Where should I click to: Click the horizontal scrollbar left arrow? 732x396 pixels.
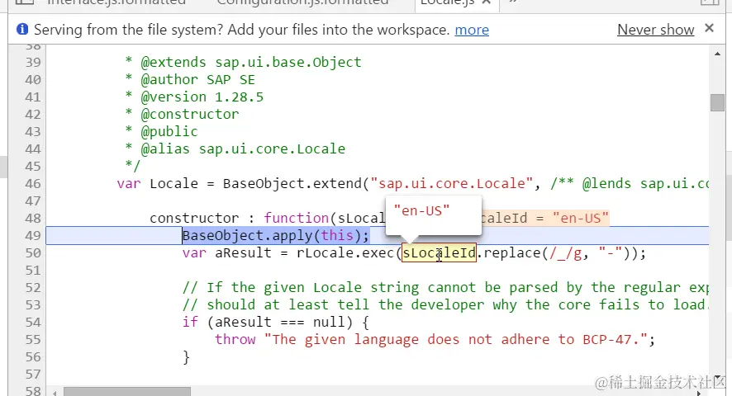(55, 393)
